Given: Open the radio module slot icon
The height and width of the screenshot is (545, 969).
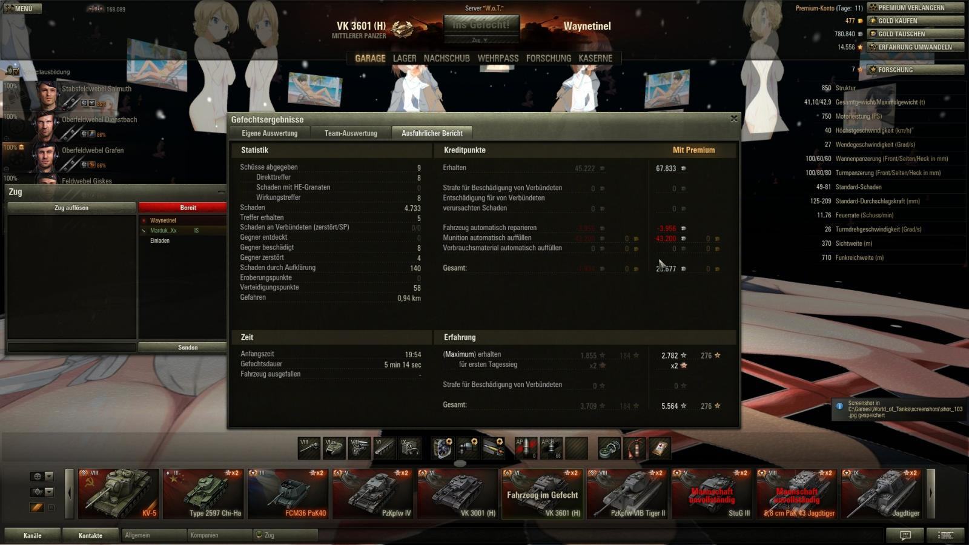Looking at the screenshot, I should coord(409,448).
